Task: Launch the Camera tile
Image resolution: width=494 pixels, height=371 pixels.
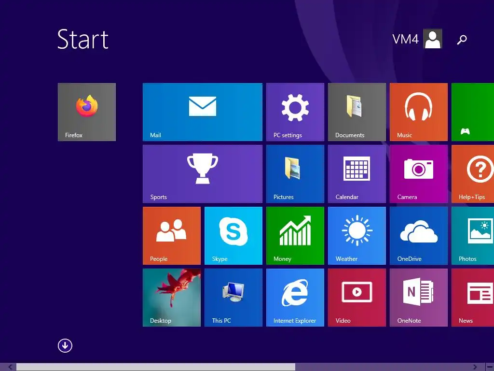Action: (x=418, y=174)
